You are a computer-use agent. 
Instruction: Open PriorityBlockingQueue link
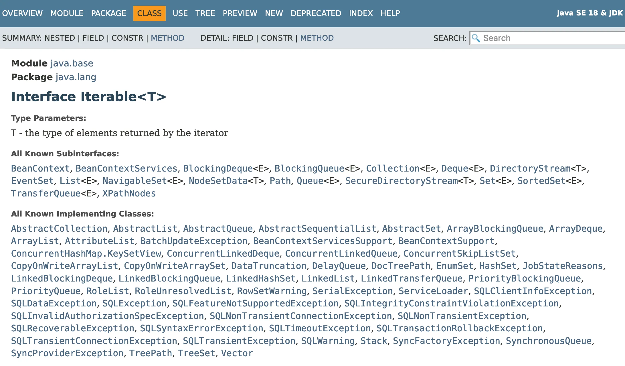(x=525, y=278)
